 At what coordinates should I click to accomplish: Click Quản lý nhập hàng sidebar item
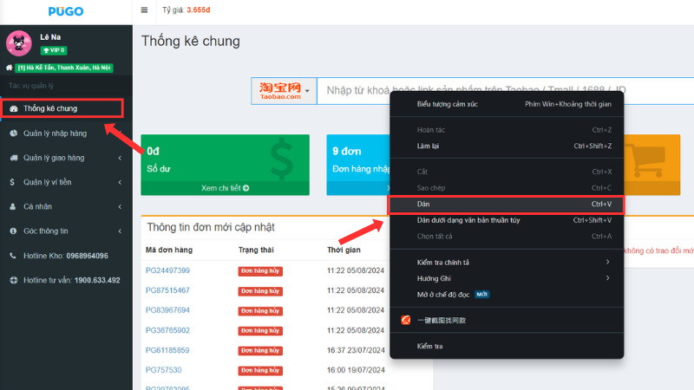pyautogui.click(x=55, y=133)
